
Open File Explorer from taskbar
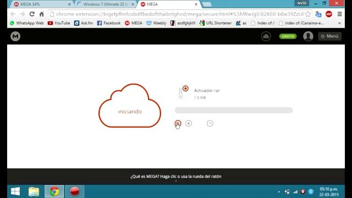pos(34,191)
